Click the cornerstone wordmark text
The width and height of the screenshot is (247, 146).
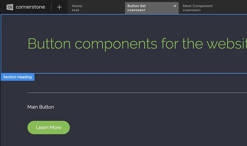pos(30,7)
